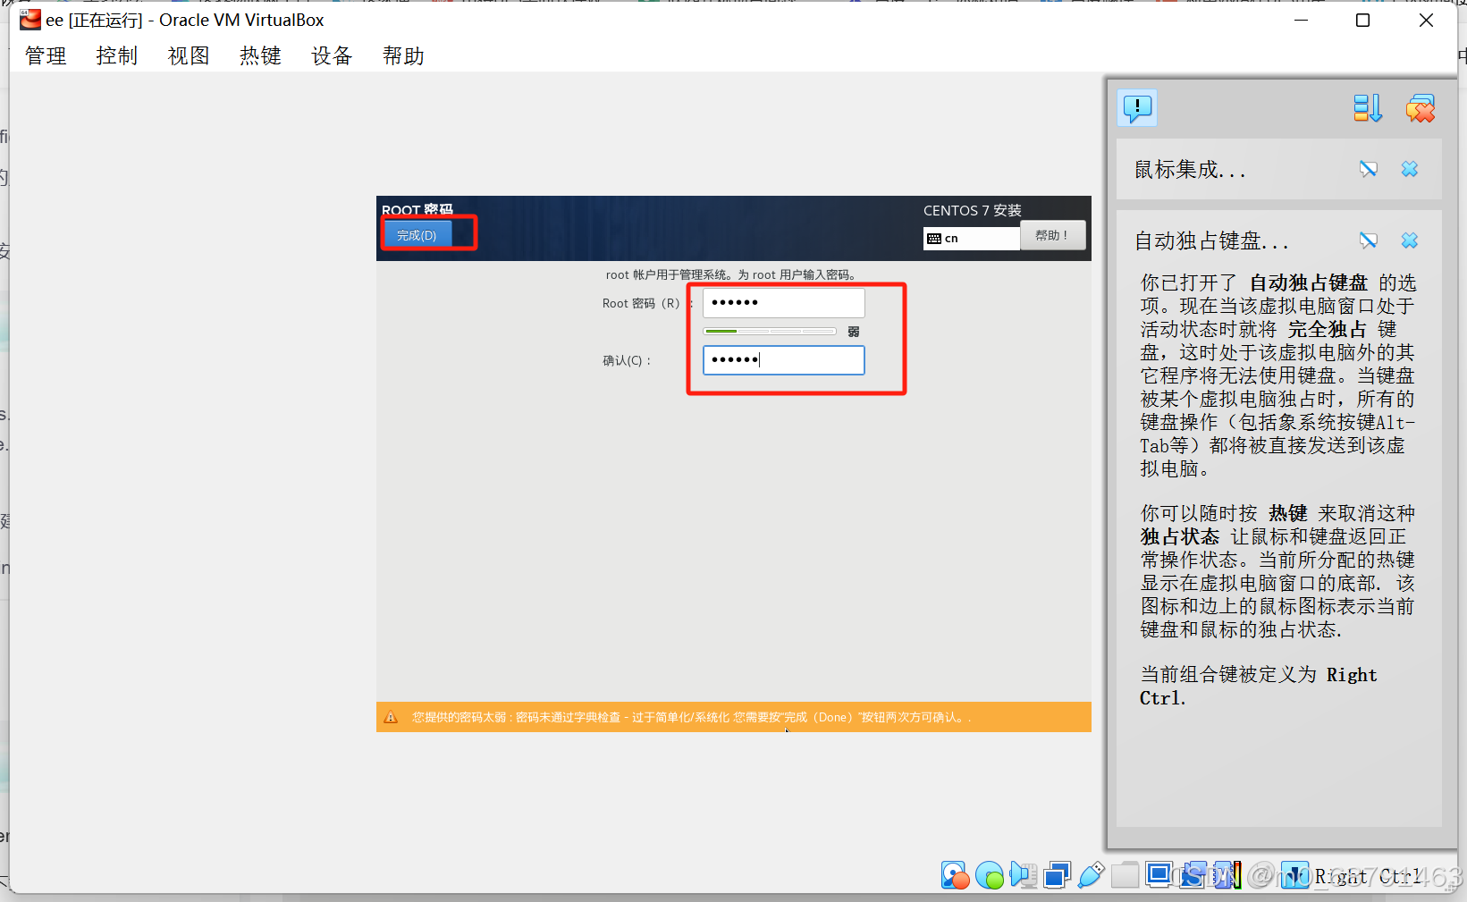Screen dimensions: 1467x902
Task: Focus the Root 密码 password field
Action: pos(784,302)
